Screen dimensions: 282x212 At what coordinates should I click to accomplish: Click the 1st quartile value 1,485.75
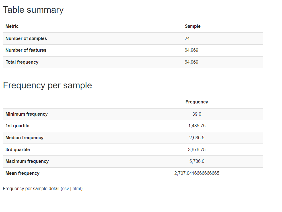197,126
